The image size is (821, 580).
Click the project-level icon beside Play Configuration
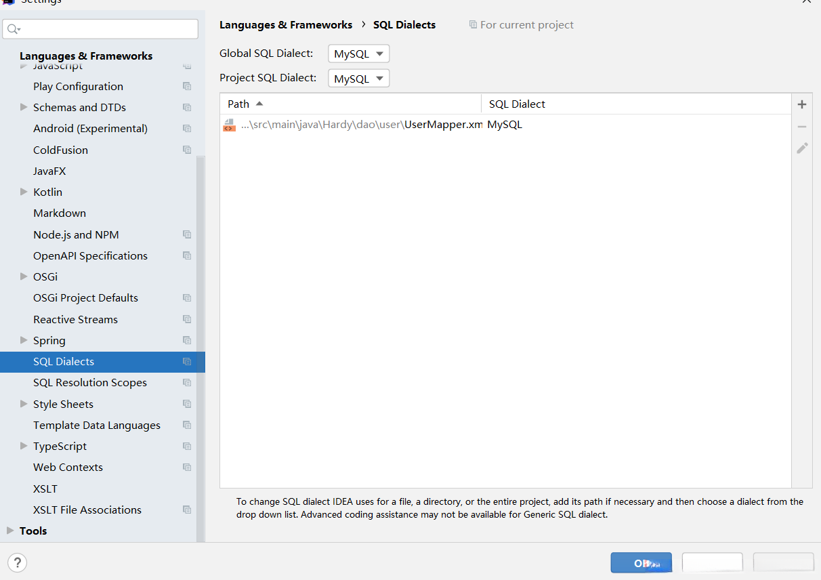(x=187, y=86)
